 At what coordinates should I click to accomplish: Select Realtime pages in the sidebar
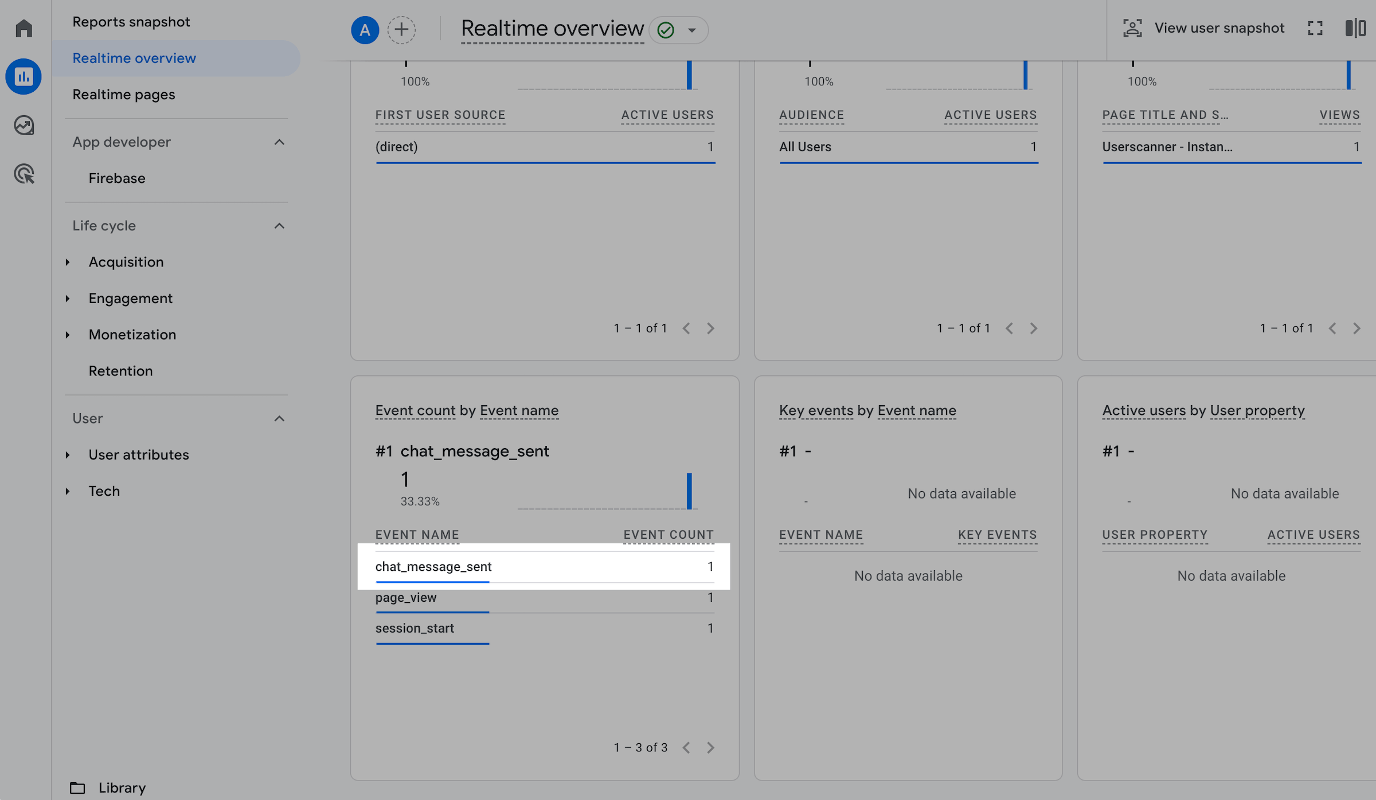(124, 95)
